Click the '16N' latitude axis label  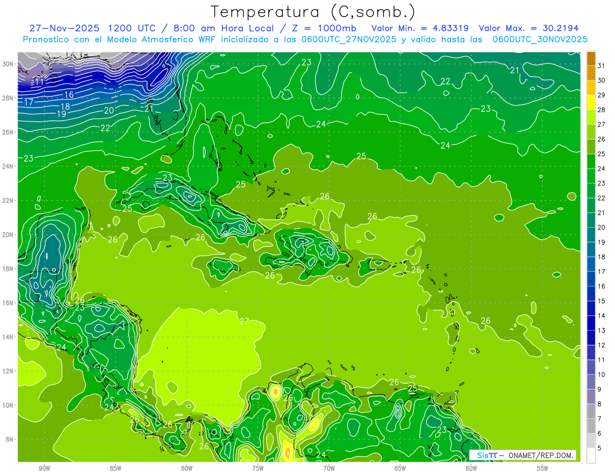9,303
